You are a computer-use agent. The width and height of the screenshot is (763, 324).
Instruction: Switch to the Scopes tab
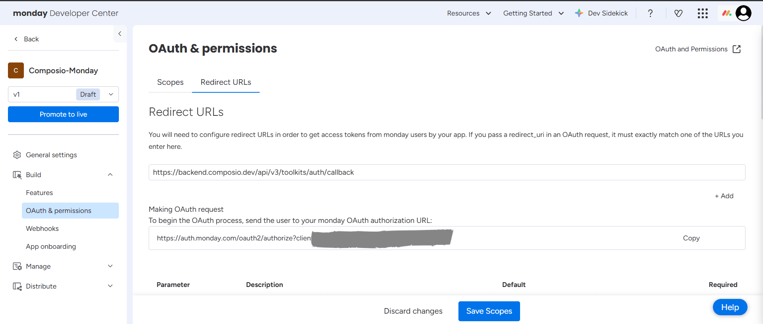click(170, 82)
